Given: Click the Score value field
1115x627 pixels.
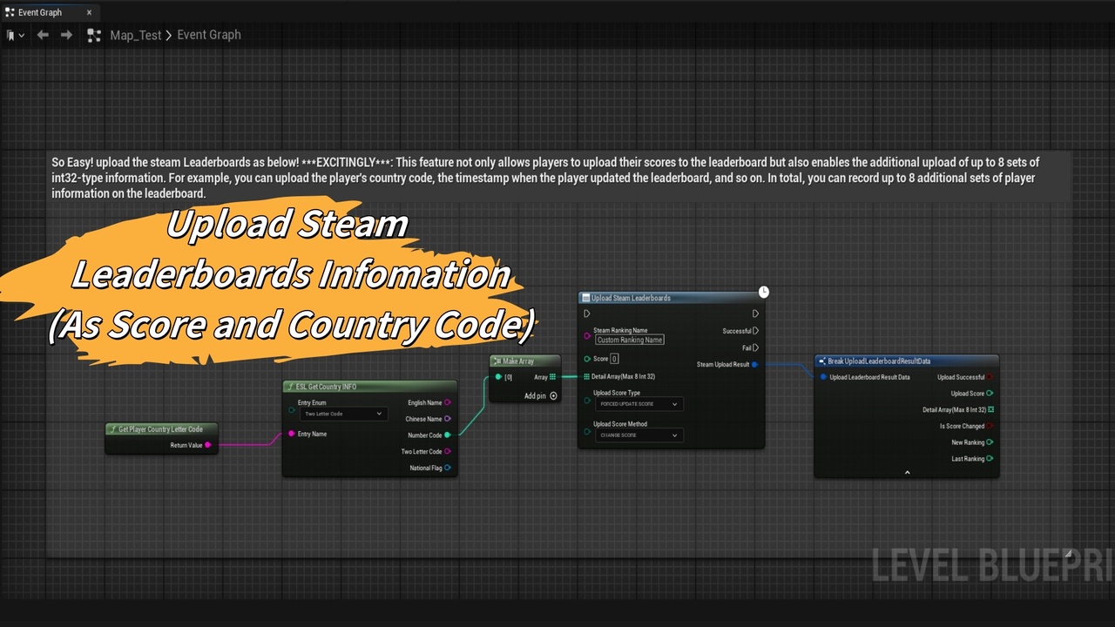Looking at the screenshot, I should click(x=614, y=359).
